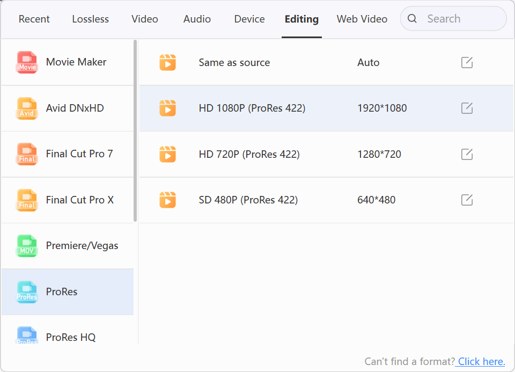Viewport: 515px width, 372px height.
Task: Select the ProRes category label
Action: [62, 292]
